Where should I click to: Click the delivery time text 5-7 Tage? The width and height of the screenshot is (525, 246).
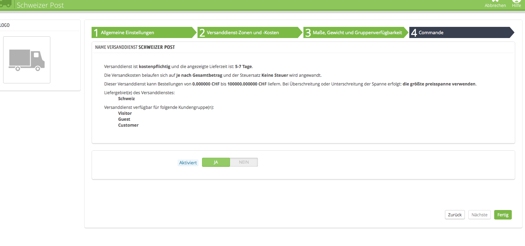click(x=244, y=66)
